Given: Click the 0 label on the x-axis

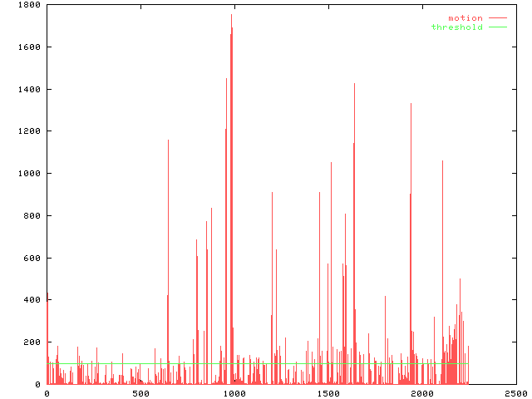Looking at the screenshot, I should 47,393.
